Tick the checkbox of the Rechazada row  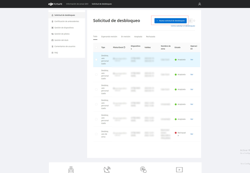click(96, 134)
